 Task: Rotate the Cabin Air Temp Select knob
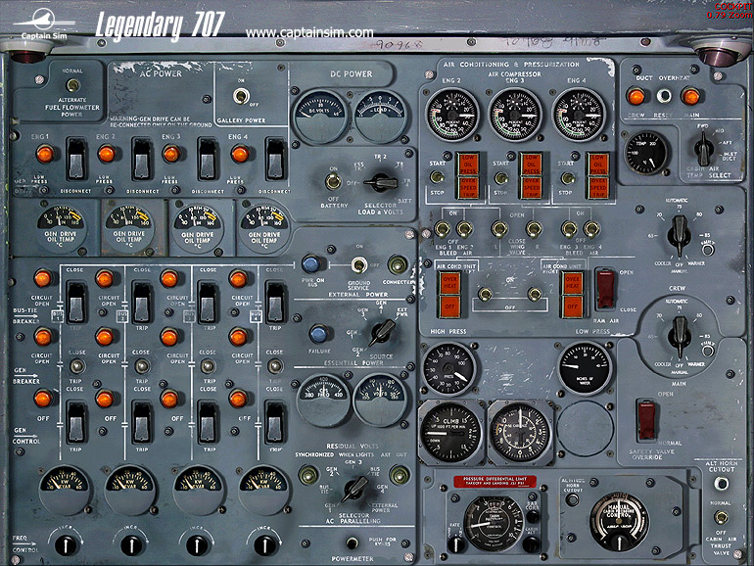703,147
